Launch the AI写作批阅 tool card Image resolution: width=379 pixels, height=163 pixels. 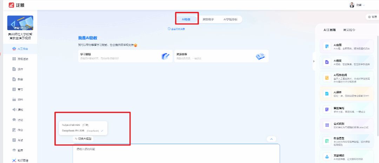(347, 78)
